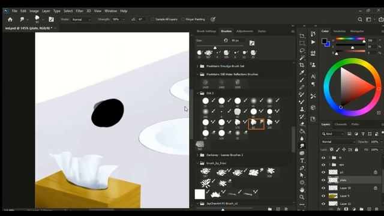Open the Actions play-button panel icon
Image resolution: width=384 pixels, height=216 pixels.
(x=313, y=42)
